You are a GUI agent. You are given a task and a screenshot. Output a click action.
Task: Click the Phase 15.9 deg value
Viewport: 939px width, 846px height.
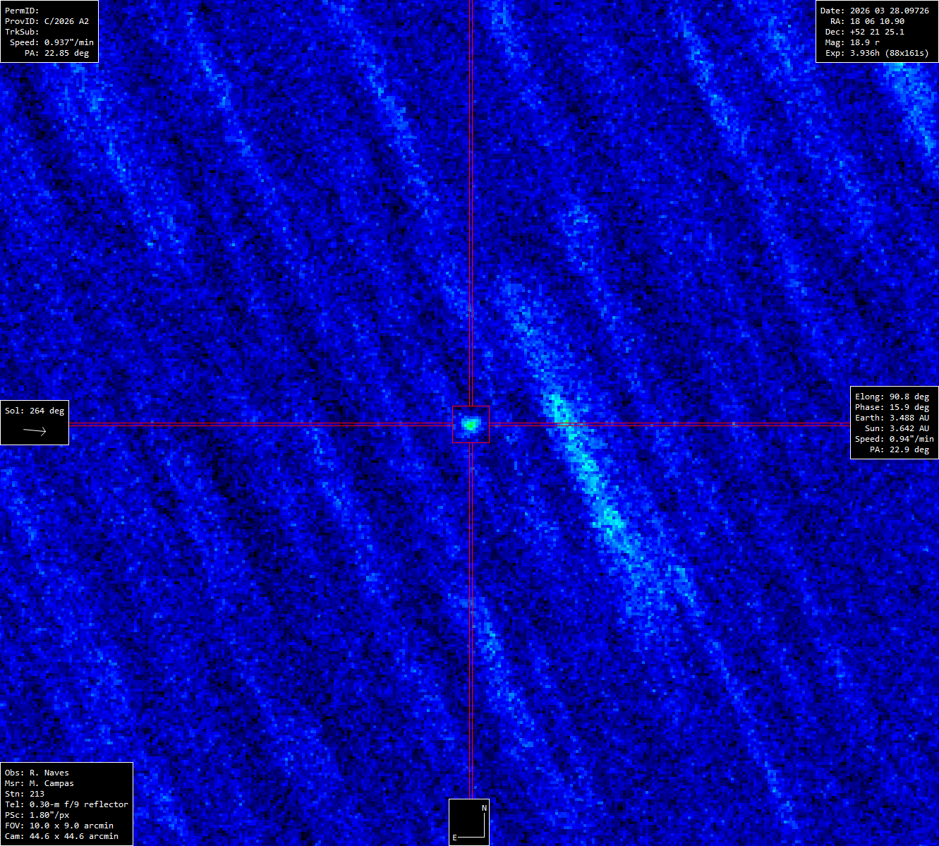pos(892,407)
